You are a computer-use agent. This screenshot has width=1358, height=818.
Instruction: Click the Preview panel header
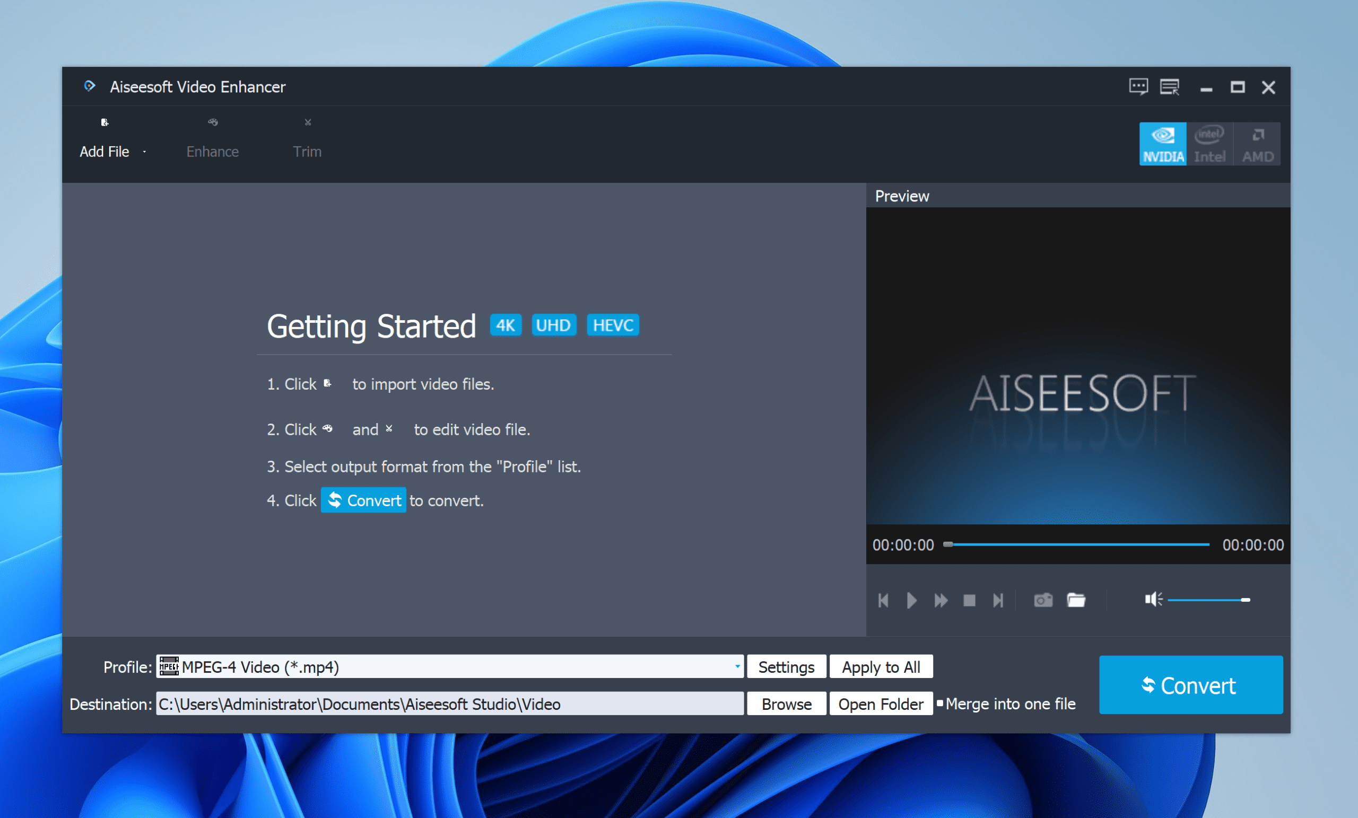pyautogui.click(x=1077, y=196)
